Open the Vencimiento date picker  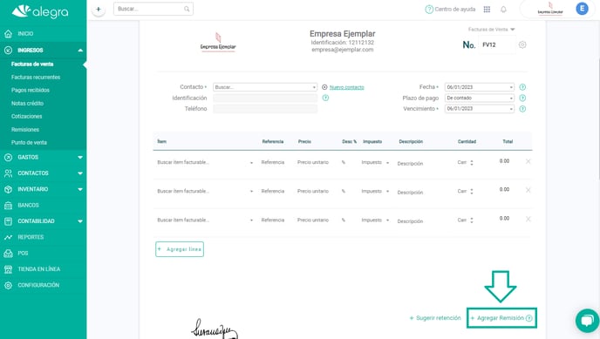[479, 109]
